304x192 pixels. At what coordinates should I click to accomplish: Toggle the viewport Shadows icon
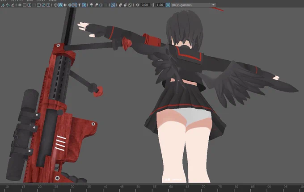(x=84, y=5)
